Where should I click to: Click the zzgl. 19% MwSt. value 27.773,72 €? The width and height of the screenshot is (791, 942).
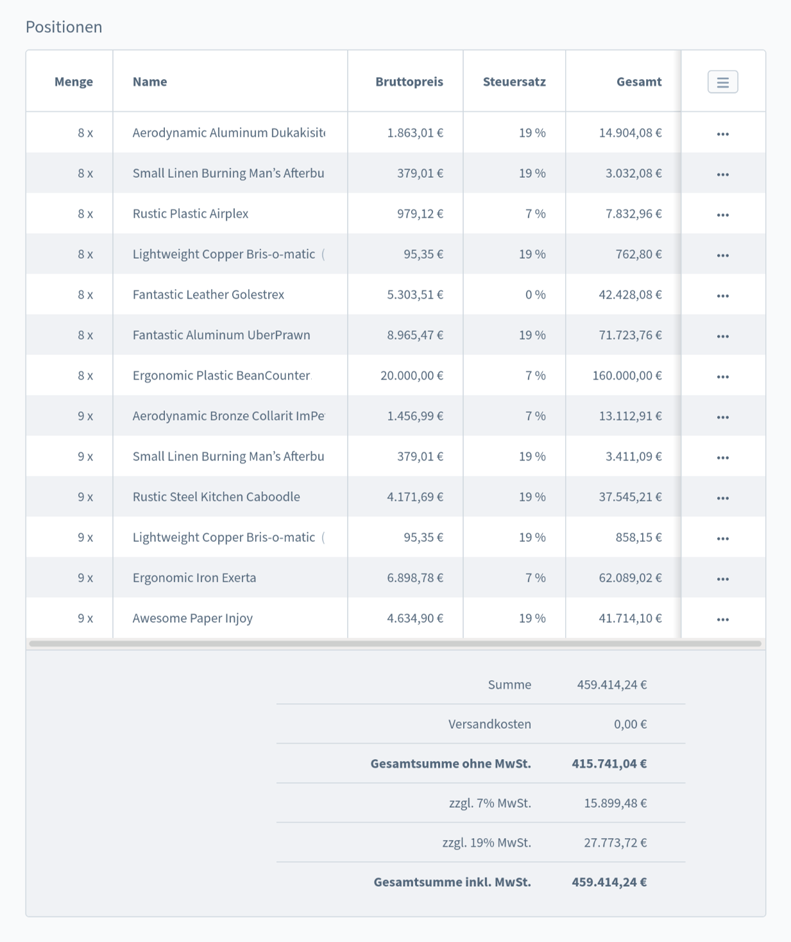615,842
